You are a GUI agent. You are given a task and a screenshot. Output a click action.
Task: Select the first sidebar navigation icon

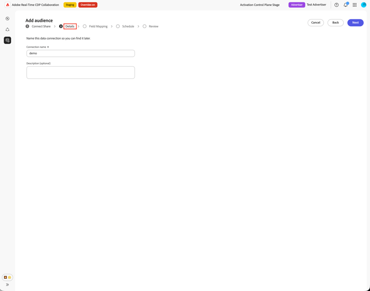tap(7, 18)
